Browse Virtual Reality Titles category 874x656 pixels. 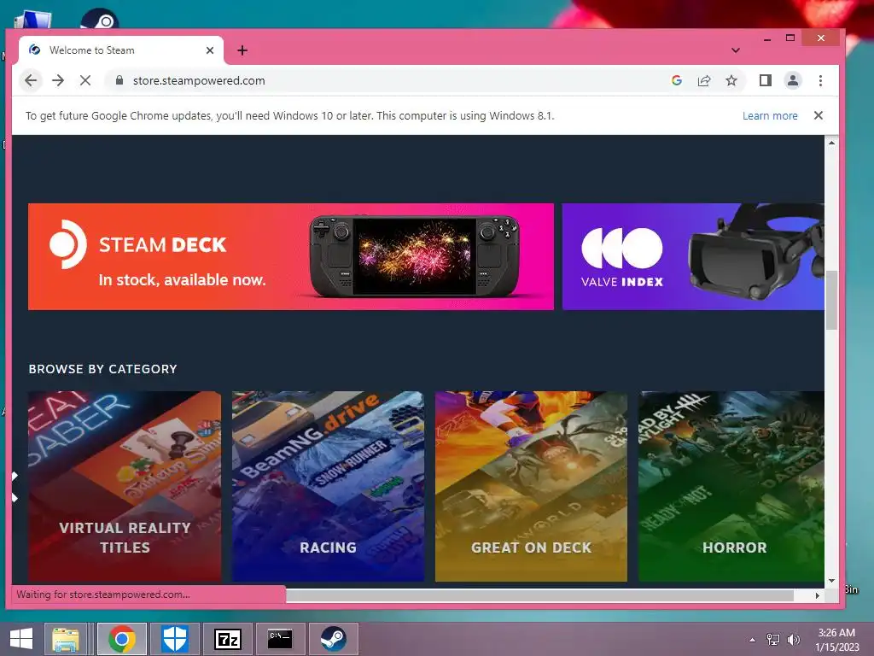point(125,486)
